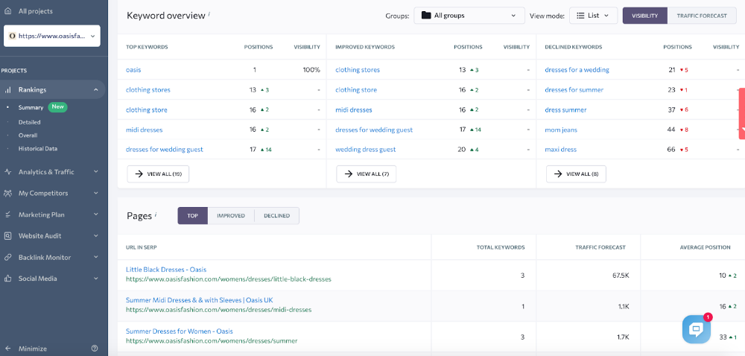Open Little Black Dresses - Oasis page
Screen dimensions: 745x356
point(166,269)
